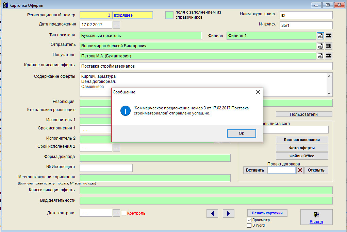This screenshot has width=347, height=232.
Task: Click the Отправитель field
Action: [198, 46]
